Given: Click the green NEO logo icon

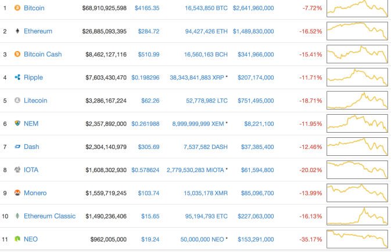Looking at the screenshot, I should 17,239.
